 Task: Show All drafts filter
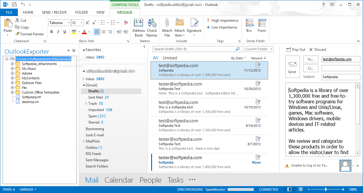[x=156, y=58]
